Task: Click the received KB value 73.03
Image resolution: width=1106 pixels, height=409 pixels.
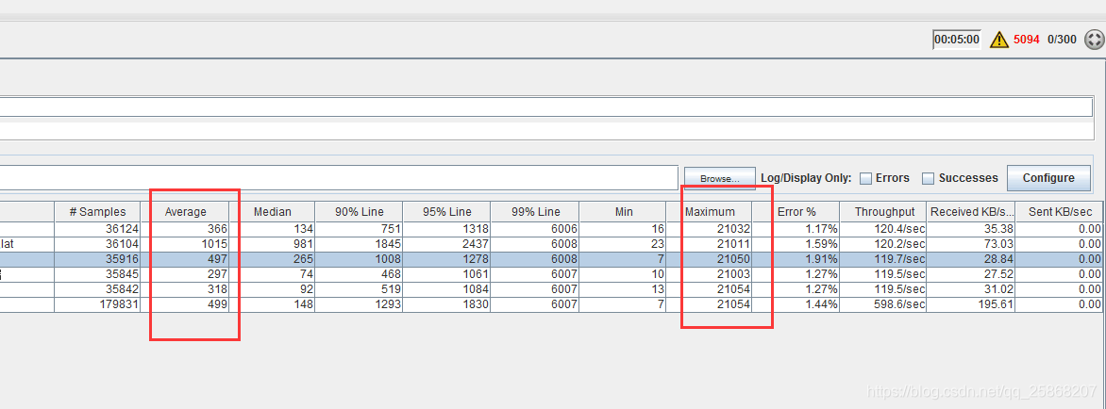Action: pos(971,243)
